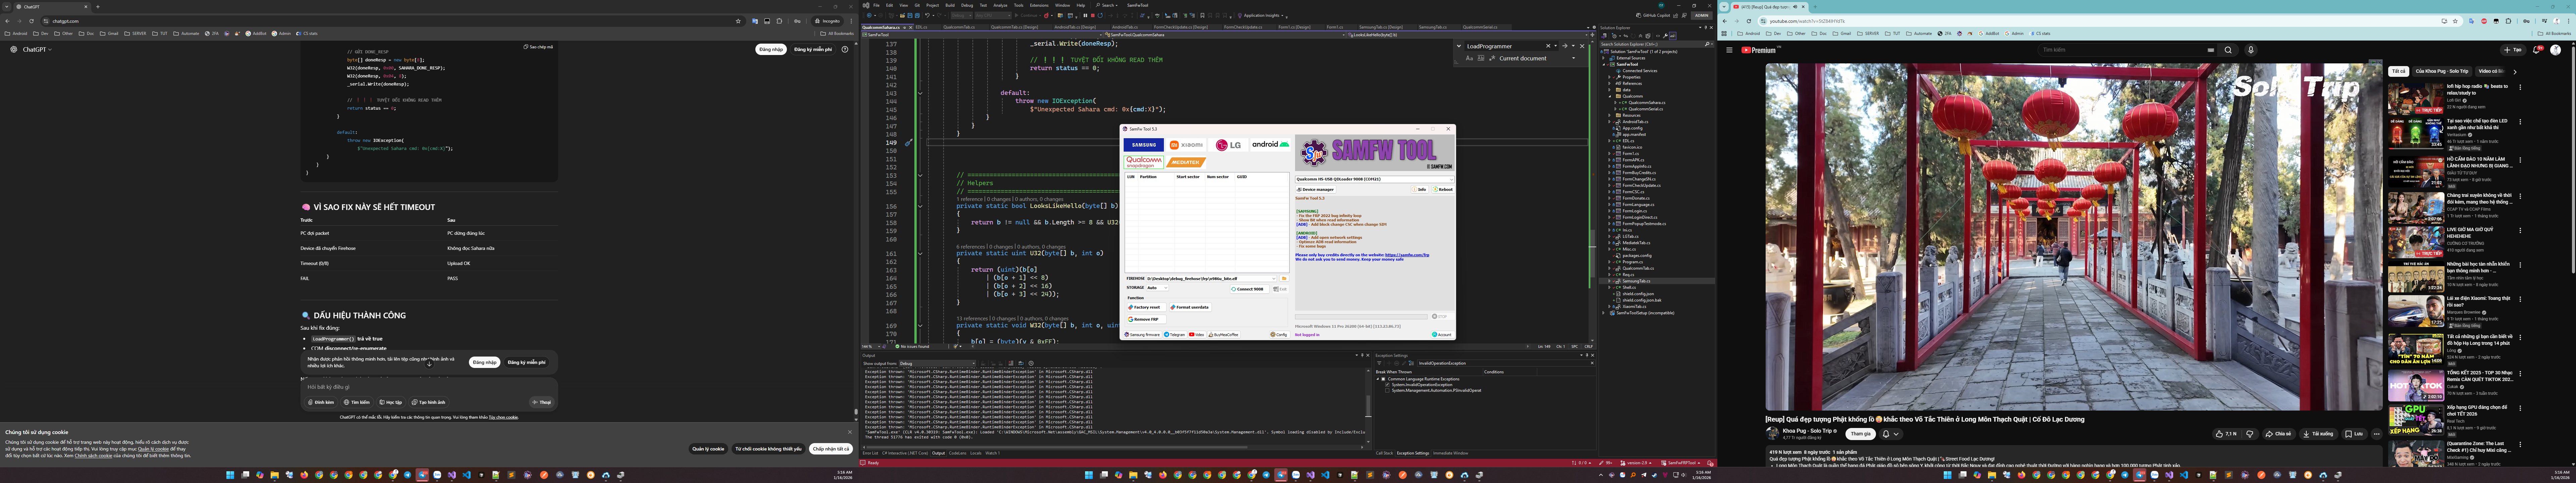Image resolution: width=2576 pixels, height=483 pixels.
Task: Open the Call Stack tab
Action: (1384, 453)
